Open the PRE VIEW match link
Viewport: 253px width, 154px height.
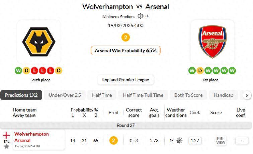pyautogui.click(x=221, y=141)
